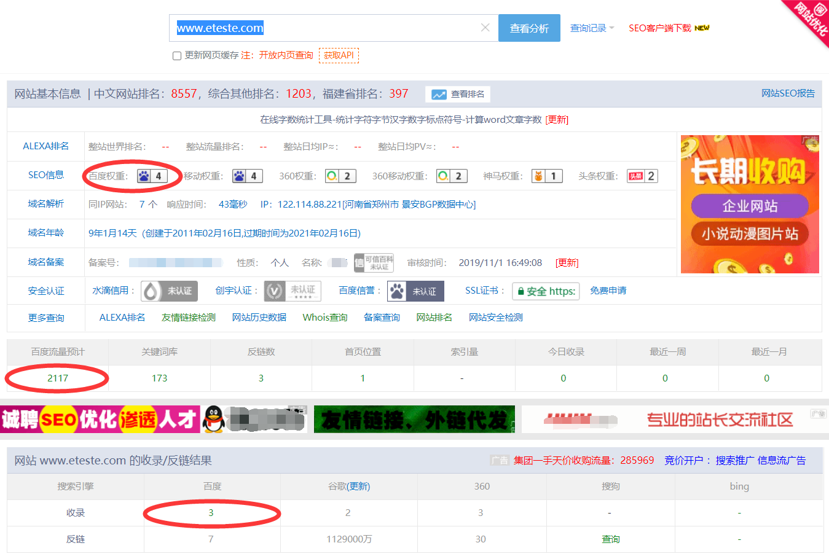The image size is (829, 559).
Task: Click the 搜索推广 link
Action: (735, 461)
